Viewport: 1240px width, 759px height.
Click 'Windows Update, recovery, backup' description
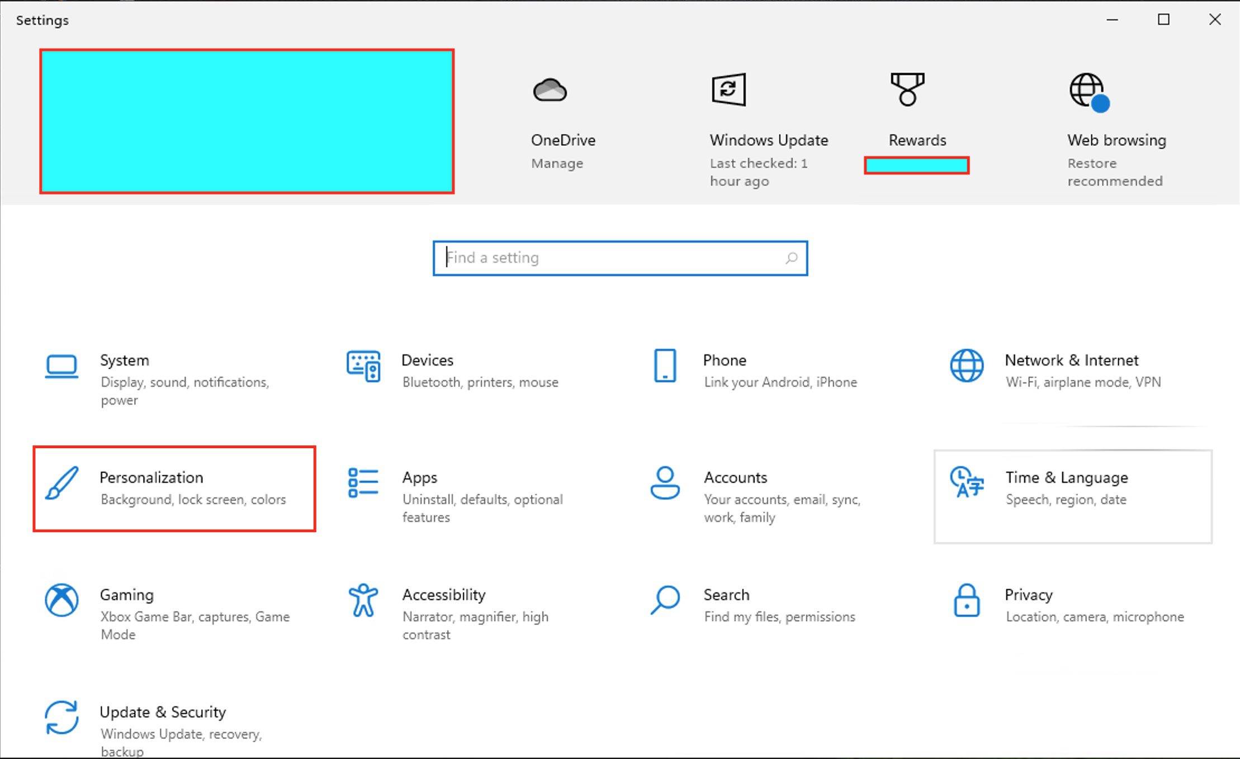[181, 742]
